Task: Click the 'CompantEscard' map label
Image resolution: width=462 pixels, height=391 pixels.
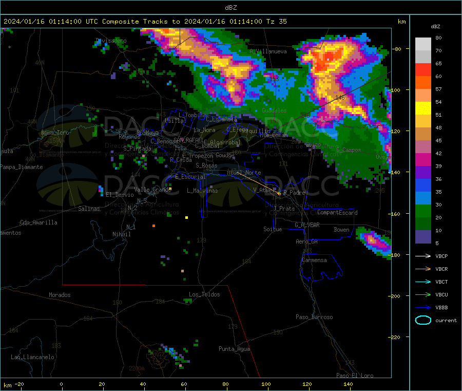Action: pos(337,213)
